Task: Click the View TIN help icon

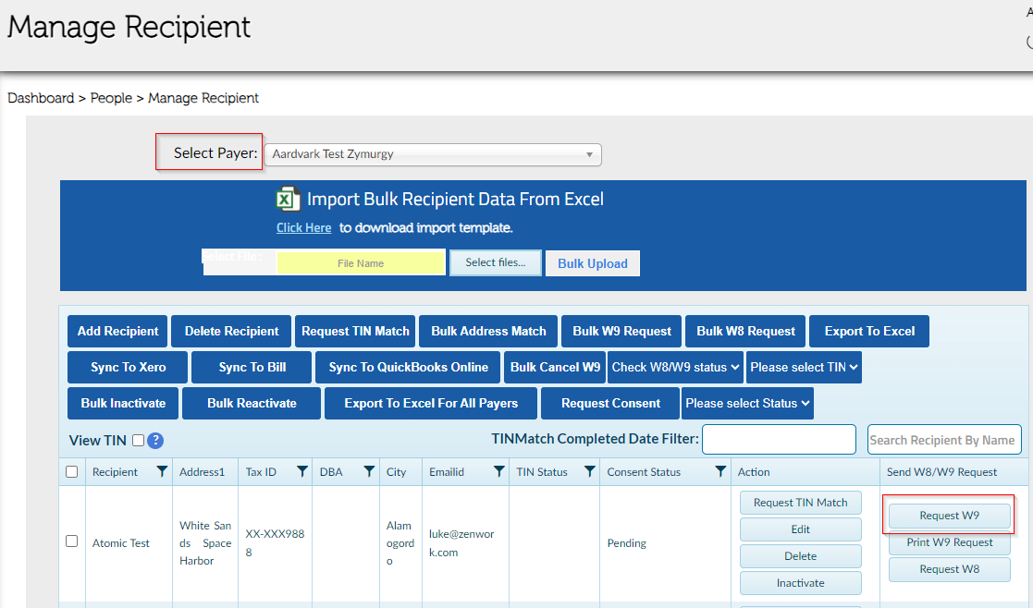Action: (x=155, y=441)
